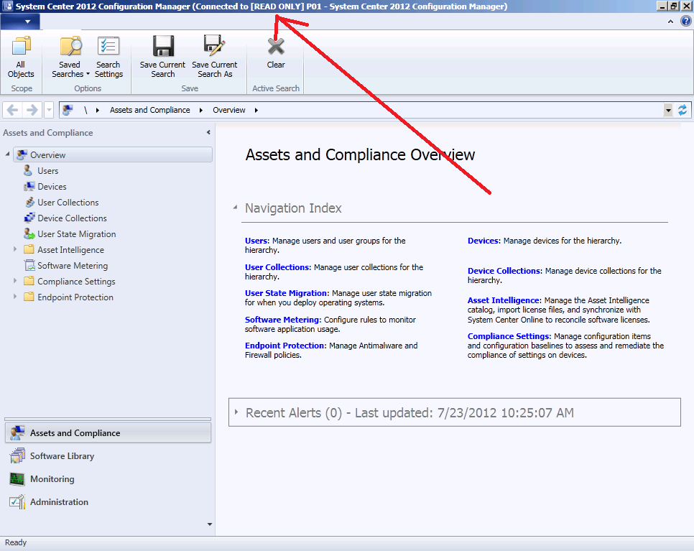
Task: Open the address bar dropdown arrow
Action: [668, 110]
